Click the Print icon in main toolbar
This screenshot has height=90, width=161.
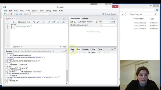(x=25, y=14)
